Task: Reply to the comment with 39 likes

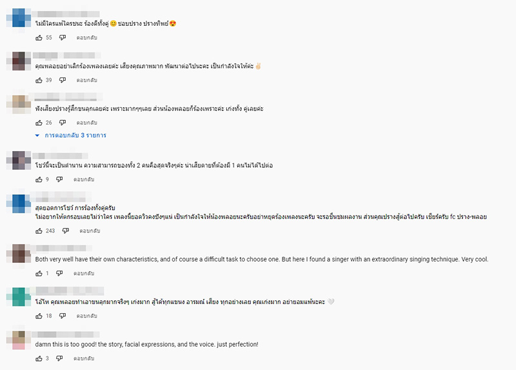Action: pos(86,80)
